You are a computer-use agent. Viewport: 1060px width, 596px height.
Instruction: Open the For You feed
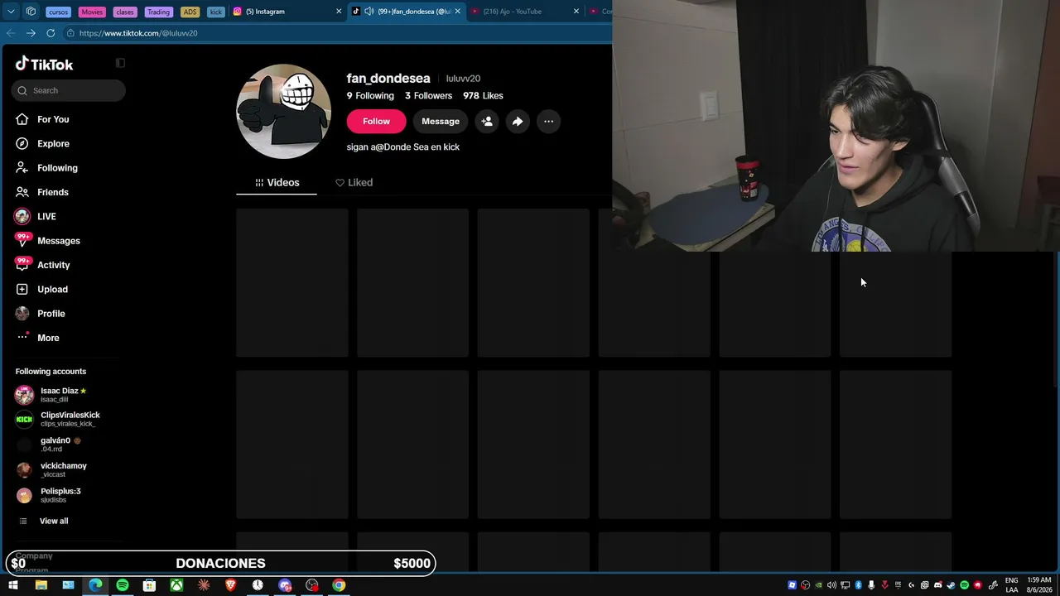tap(53, 119)
